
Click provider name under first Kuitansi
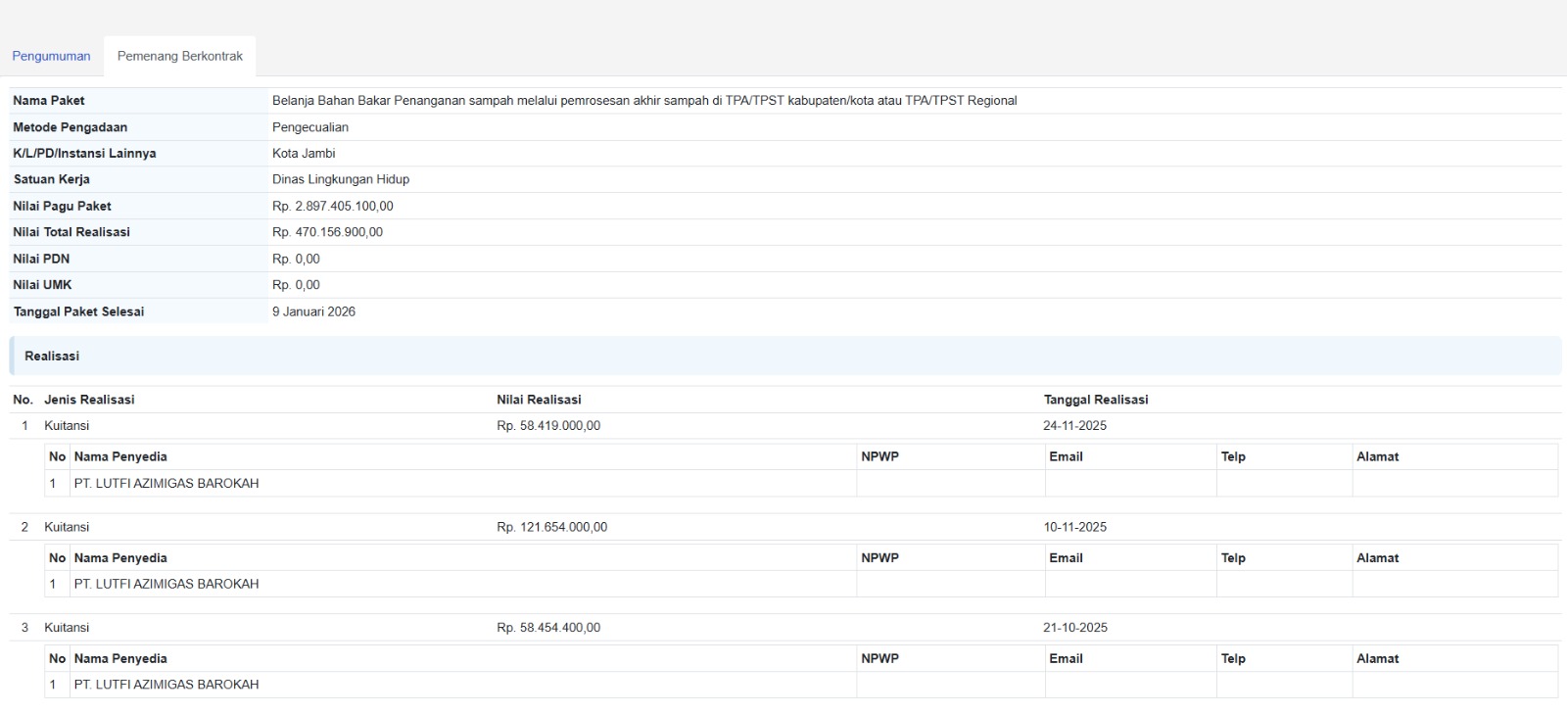pyautogui.click(x=166, y=484)
